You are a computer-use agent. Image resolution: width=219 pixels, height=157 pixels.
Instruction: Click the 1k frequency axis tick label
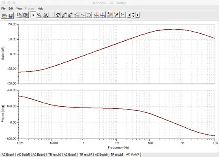click(182, 143)
